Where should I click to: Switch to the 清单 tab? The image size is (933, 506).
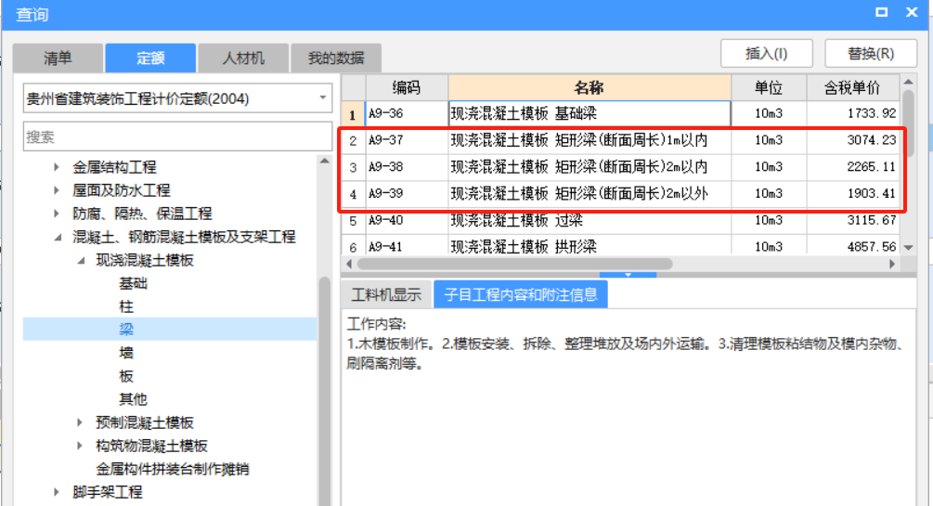pos(58,58)
